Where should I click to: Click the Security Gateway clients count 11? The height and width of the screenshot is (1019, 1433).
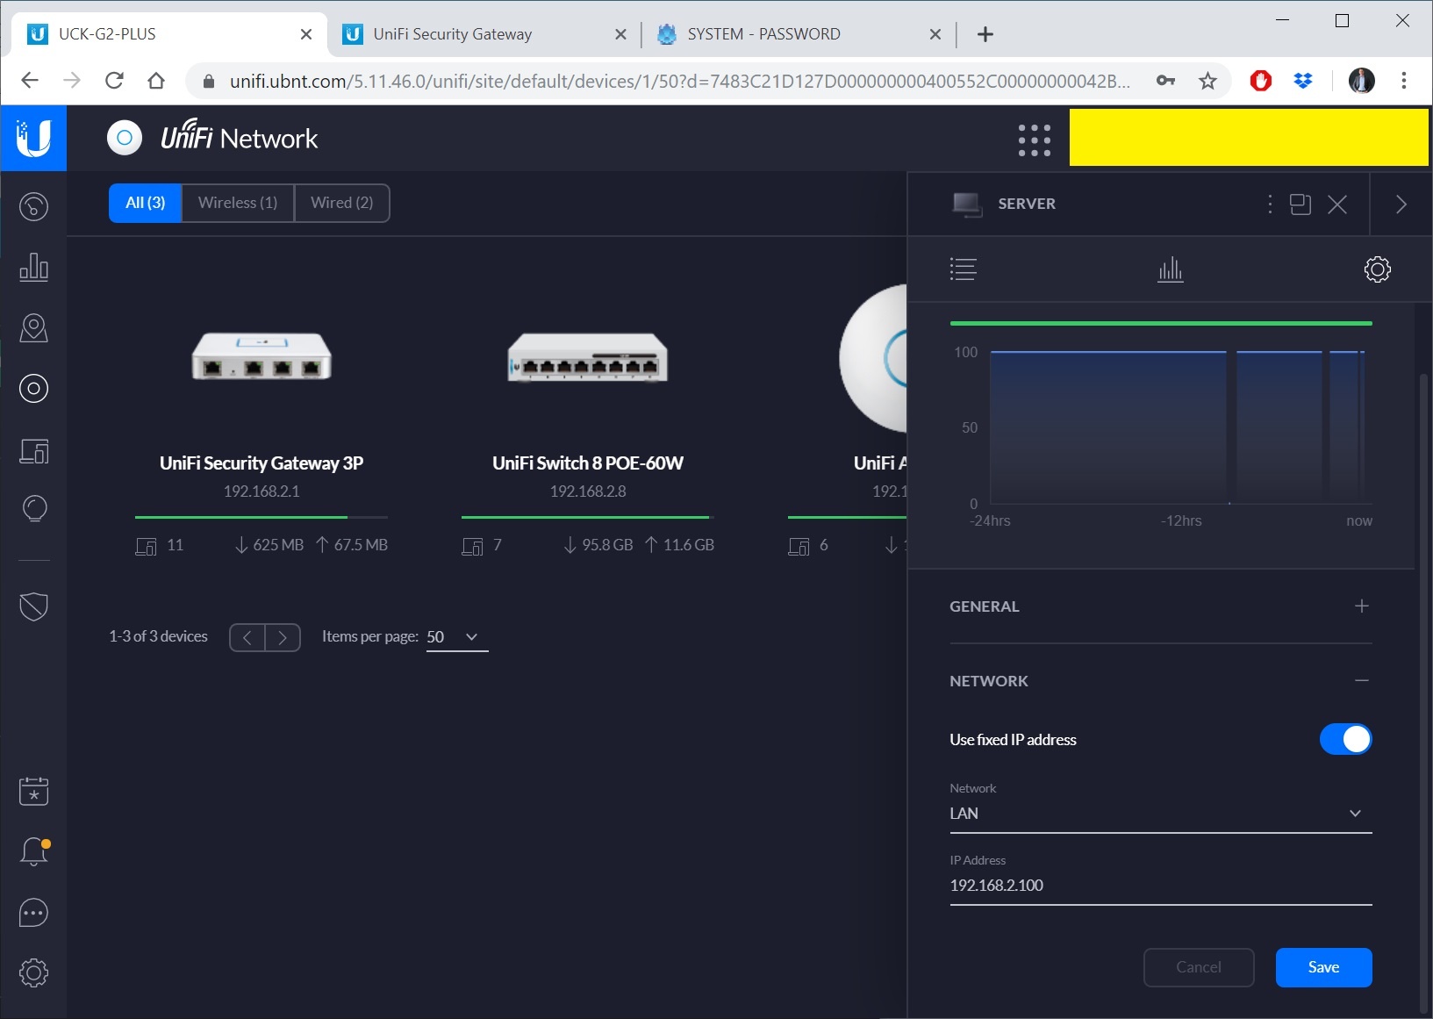coord(176,545)
